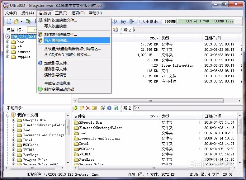This screenshot has height=180, width=246.
Task: Click the lower 路径 field showing C:\
Action: (188, 108)
